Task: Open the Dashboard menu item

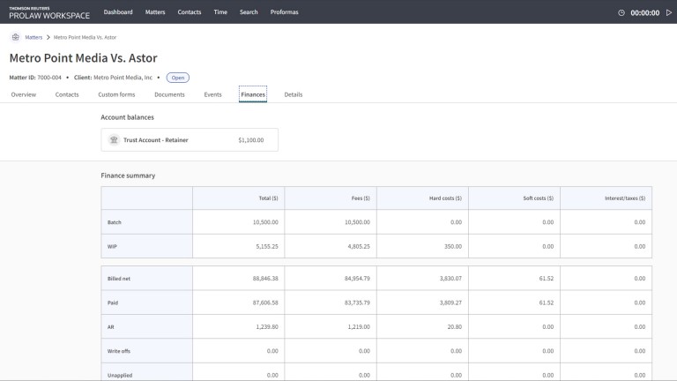Action: pos(118,12)
